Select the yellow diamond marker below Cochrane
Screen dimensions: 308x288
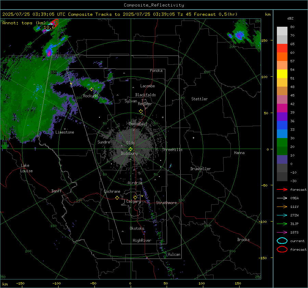pyautogui.click(x=117, y=198)
